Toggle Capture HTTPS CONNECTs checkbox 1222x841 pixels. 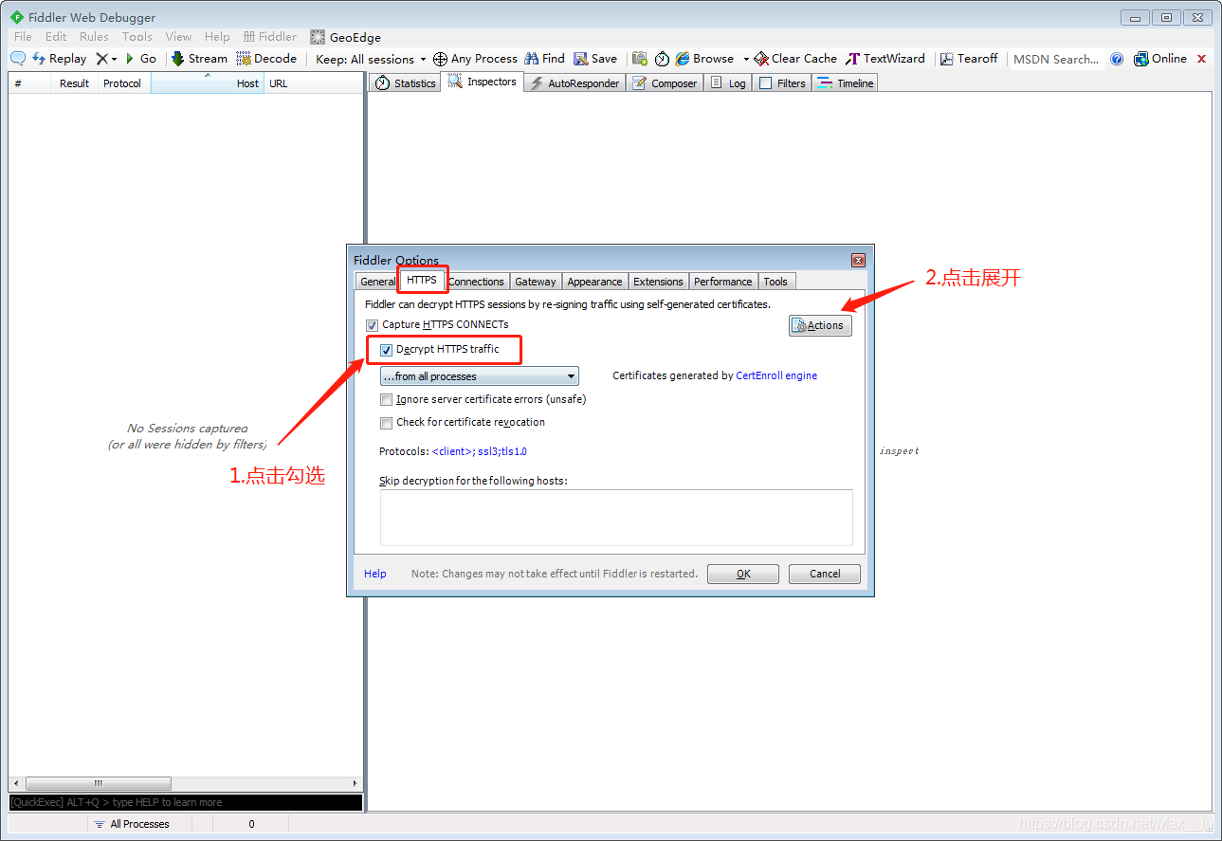point(372,325)
